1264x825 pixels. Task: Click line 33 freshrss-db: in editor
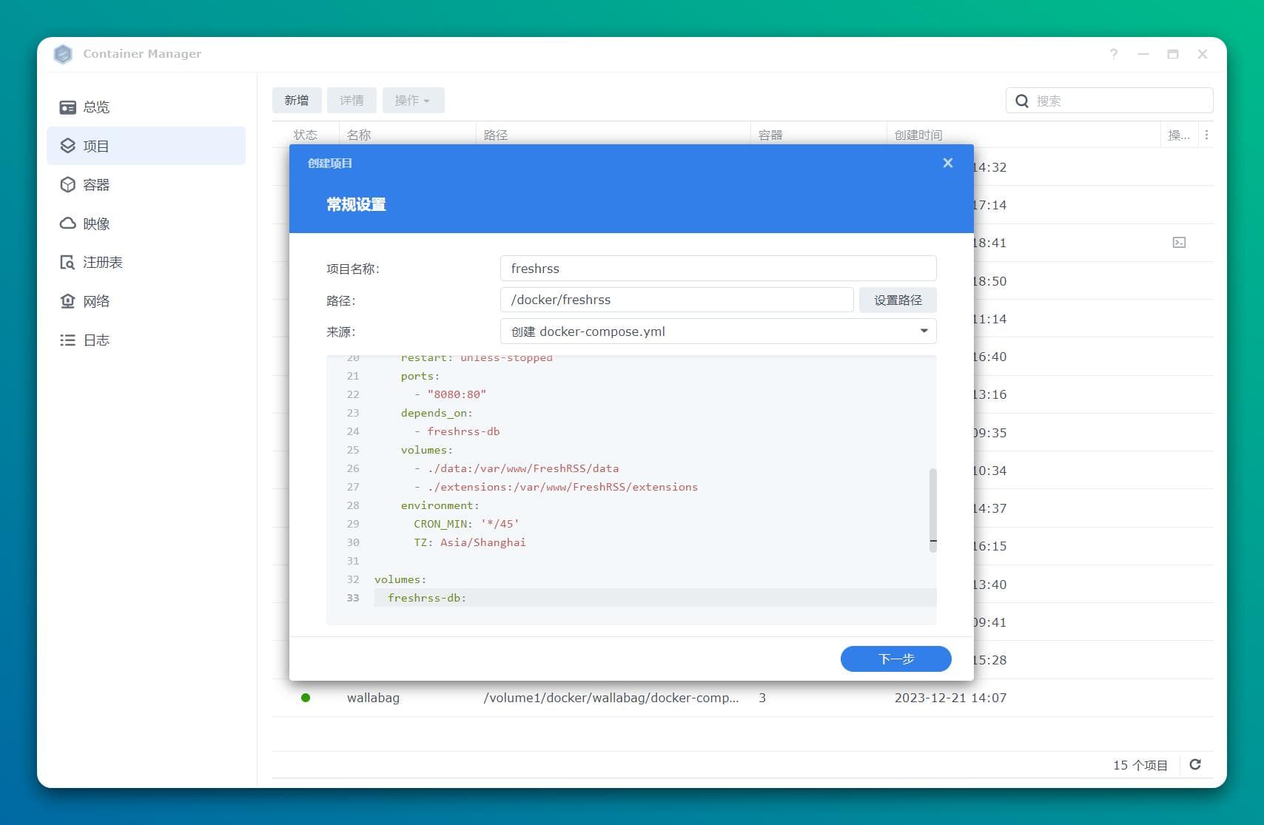click(x=427, y=598)
